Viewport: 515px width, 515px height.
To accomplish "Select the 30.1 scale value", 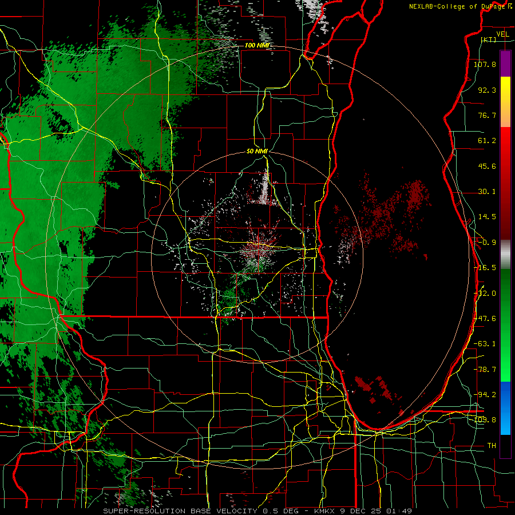I will pos(487,192).
